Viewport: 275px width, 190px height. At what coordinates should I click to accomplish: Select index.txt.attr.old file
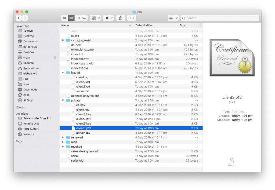131,63
